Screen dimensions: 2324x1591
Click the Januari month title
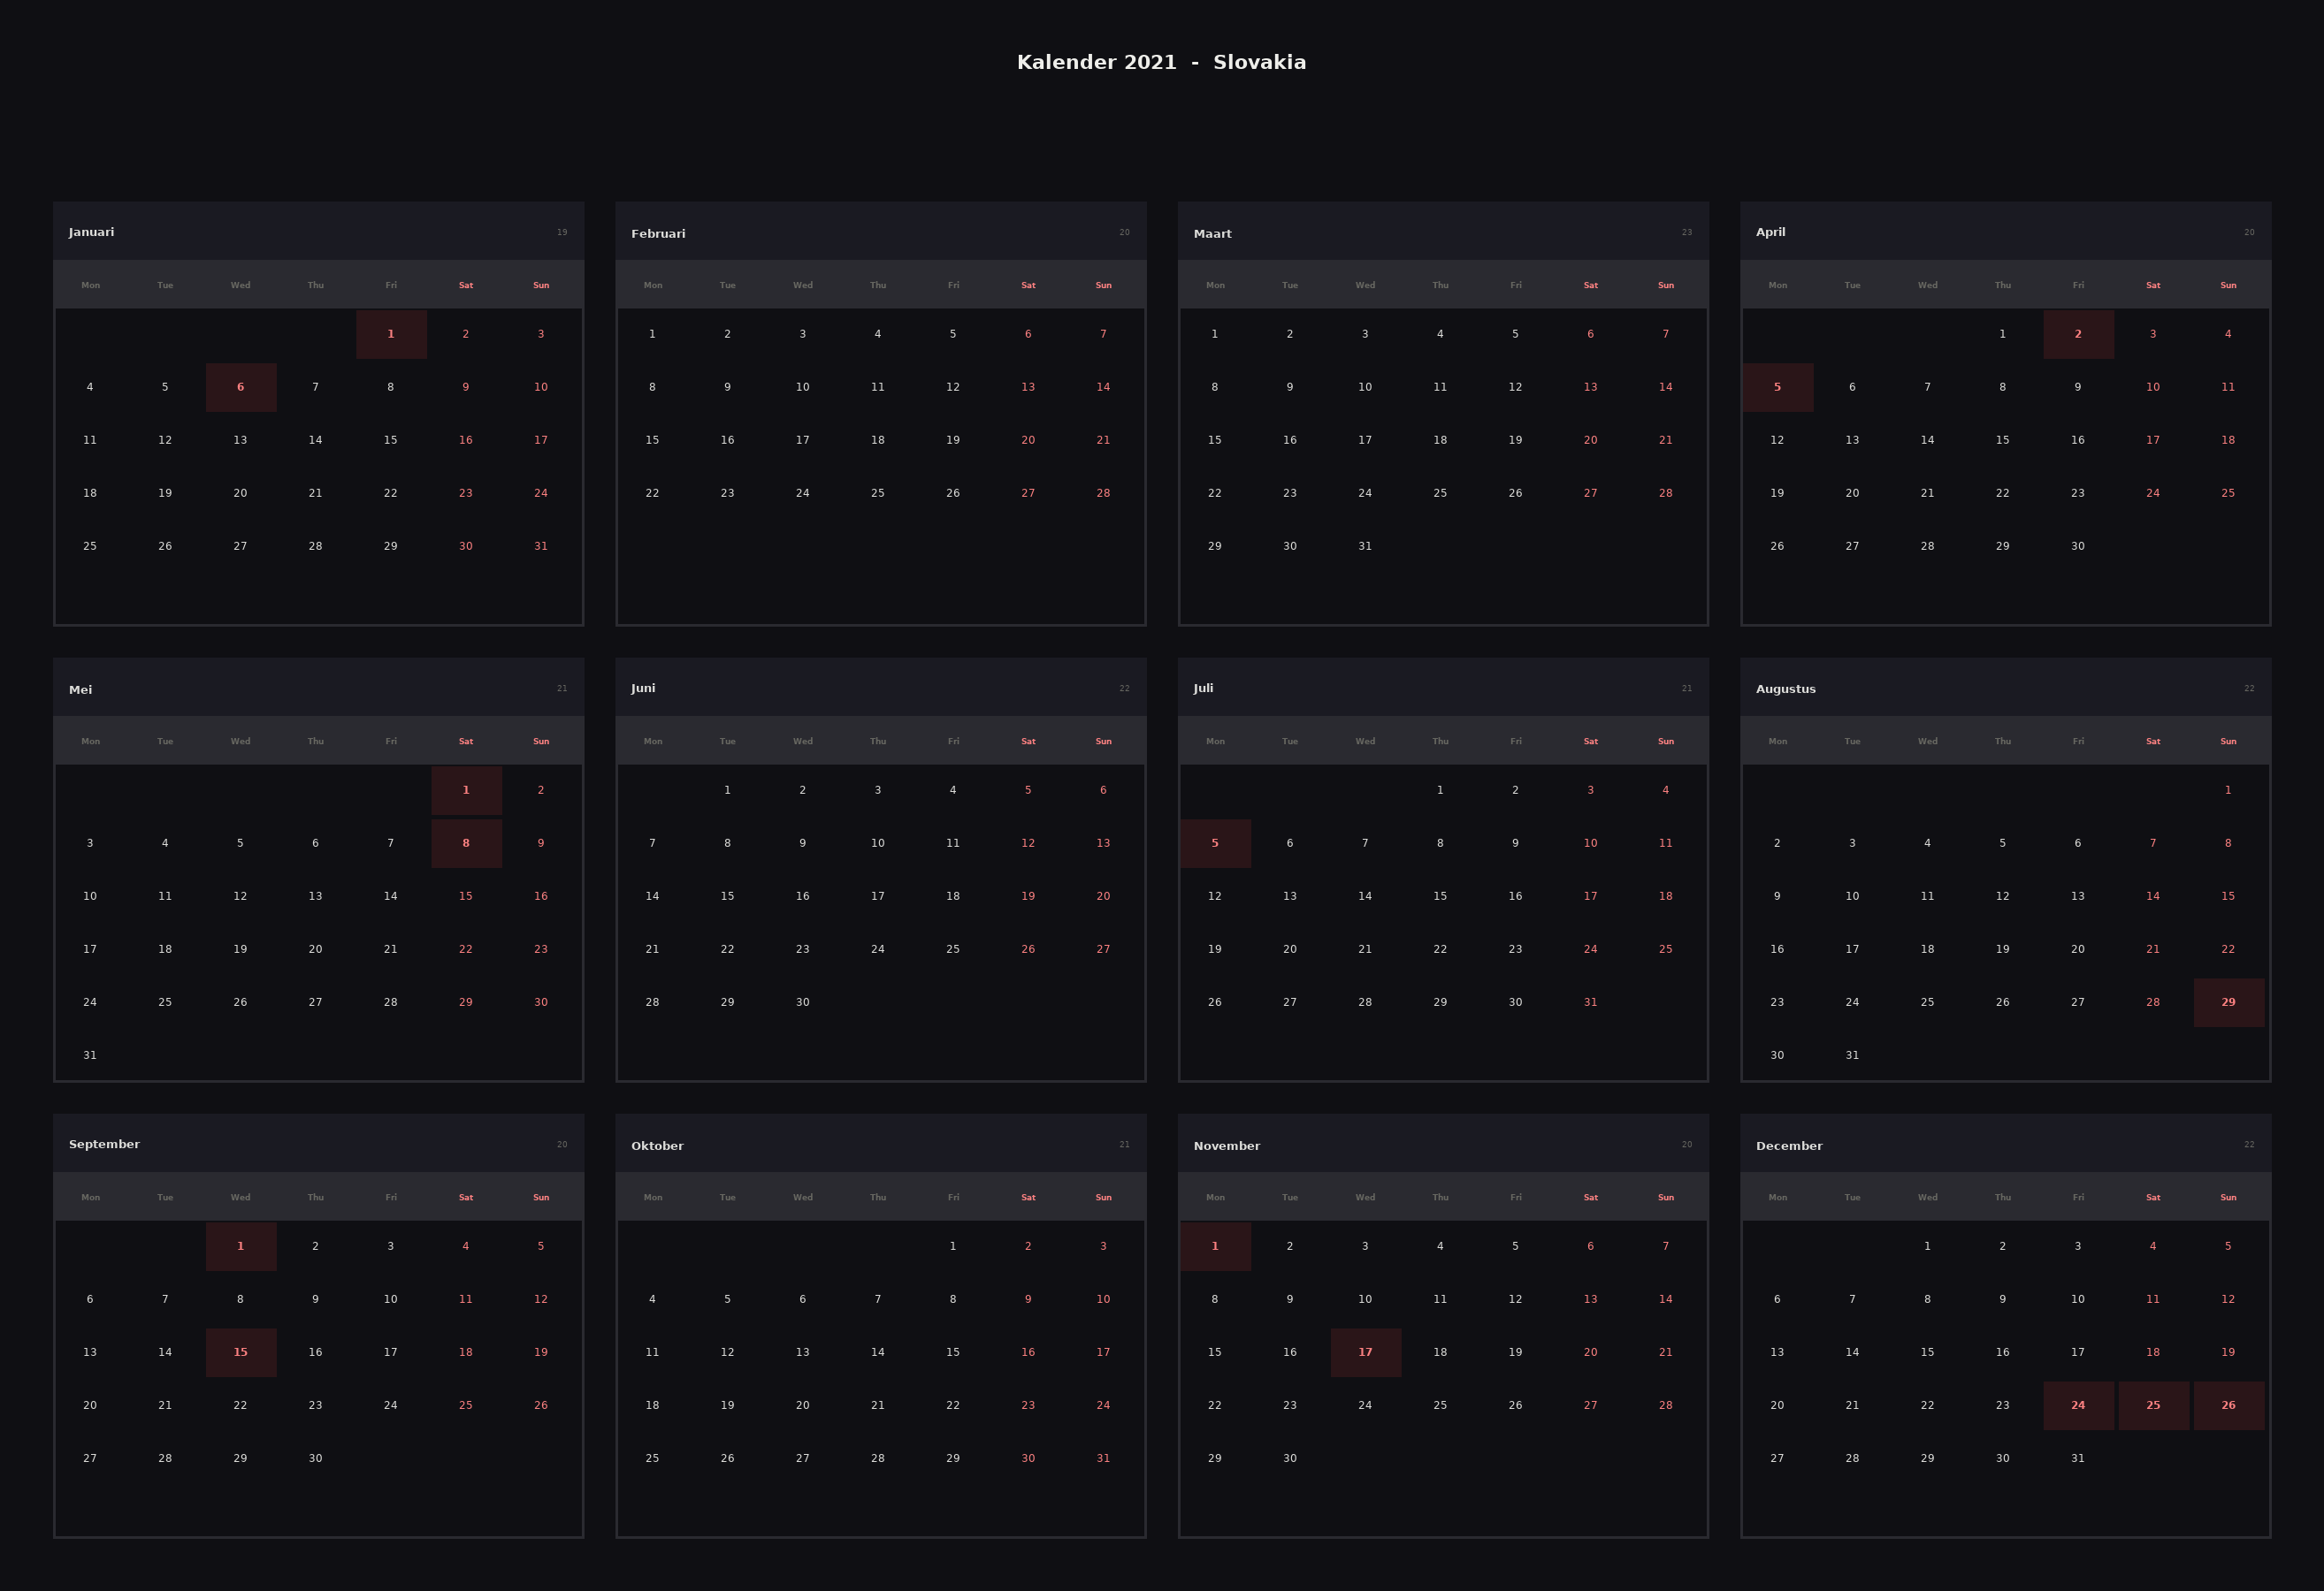(91, 232)
